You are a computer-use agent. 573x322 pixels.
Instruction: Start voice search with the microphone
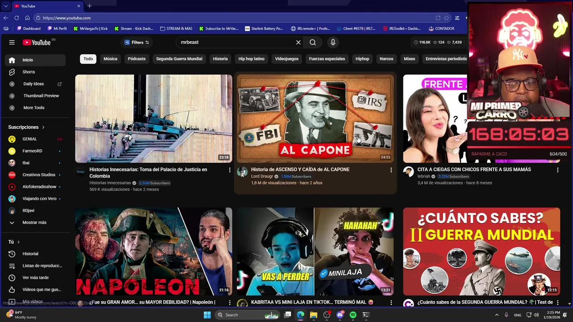click(x=333, y=42)
